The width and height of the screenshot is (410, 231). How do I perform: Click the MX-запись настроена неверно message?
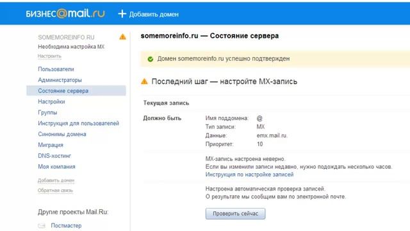[x=245, y=159]
